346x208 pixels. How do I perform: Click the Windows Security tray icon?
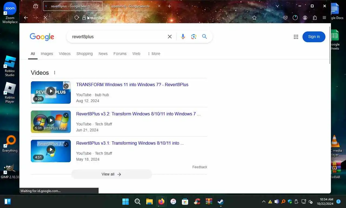pyautogui.click(x=290, y=201)
